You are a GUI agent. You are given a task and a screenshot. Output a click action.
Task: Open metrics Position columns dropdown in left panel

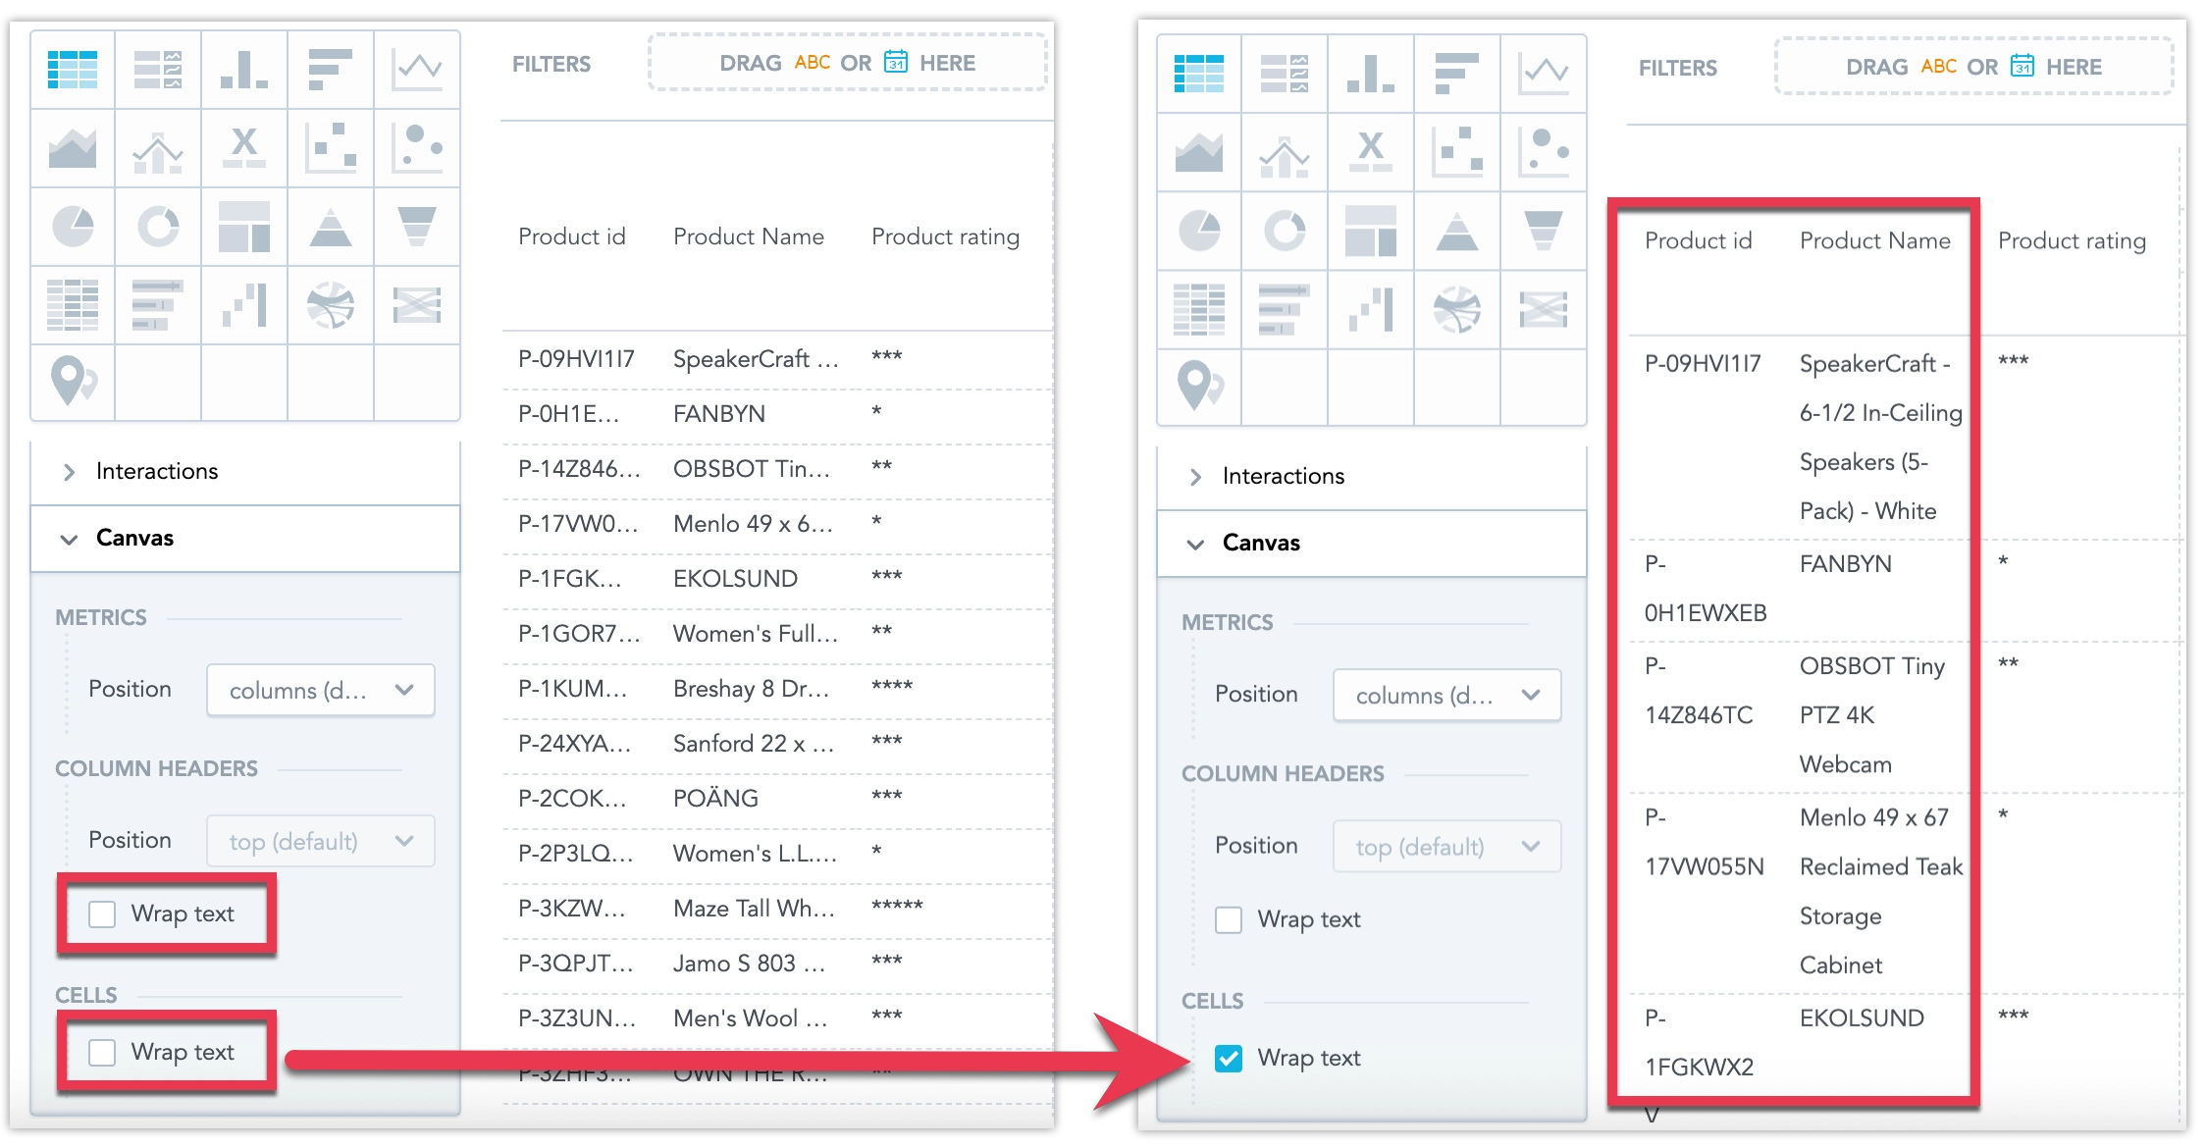click(320, 690)
